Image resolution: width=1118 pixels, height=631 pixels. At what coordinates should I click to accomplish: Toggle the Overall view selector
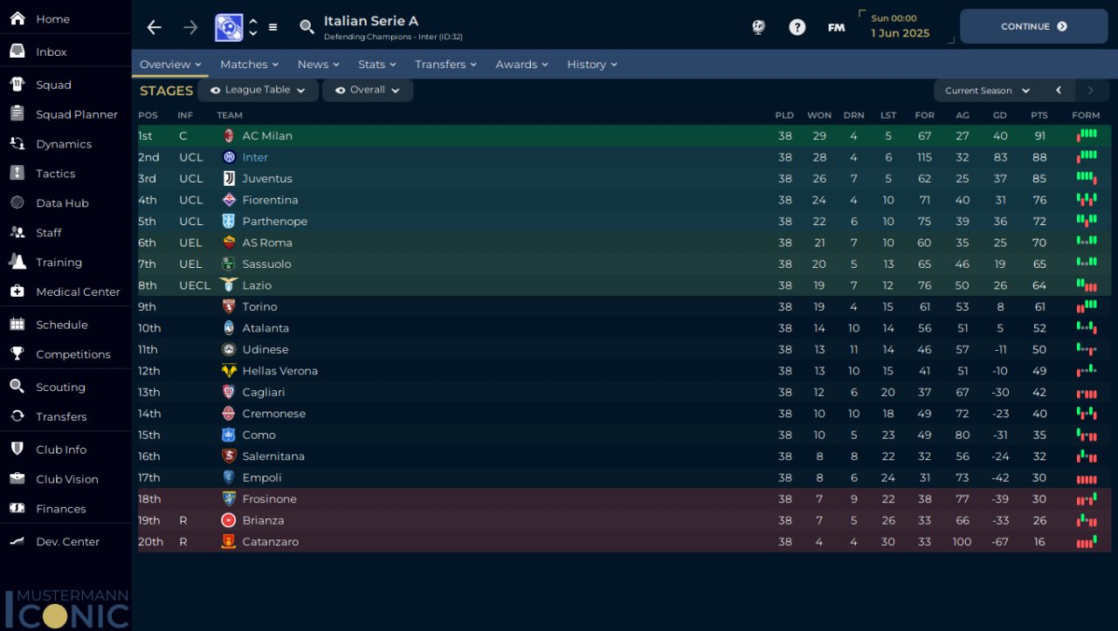point(368,90)
